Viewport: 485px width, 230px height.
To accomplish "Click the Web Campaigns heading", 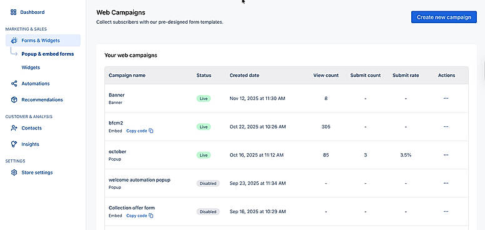I will [x=121, y=12].
